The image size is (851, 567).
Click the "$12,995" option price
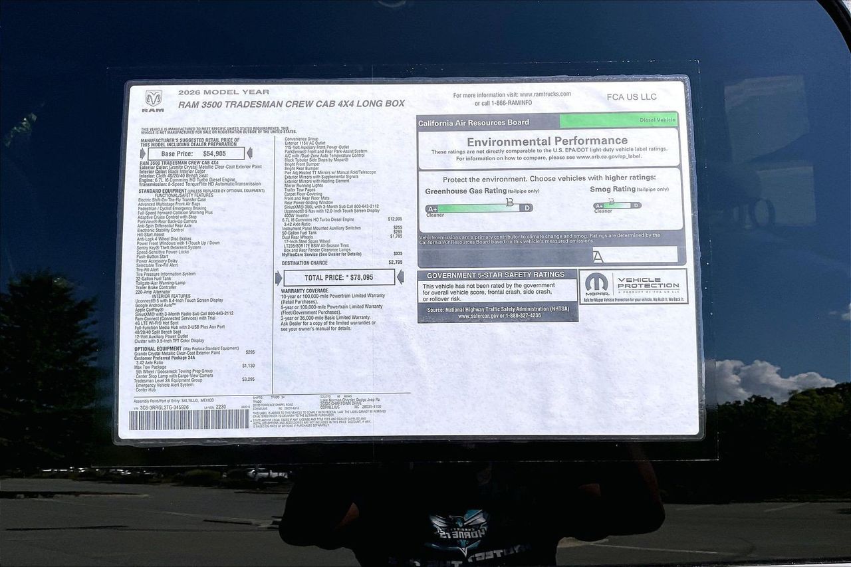395,219
